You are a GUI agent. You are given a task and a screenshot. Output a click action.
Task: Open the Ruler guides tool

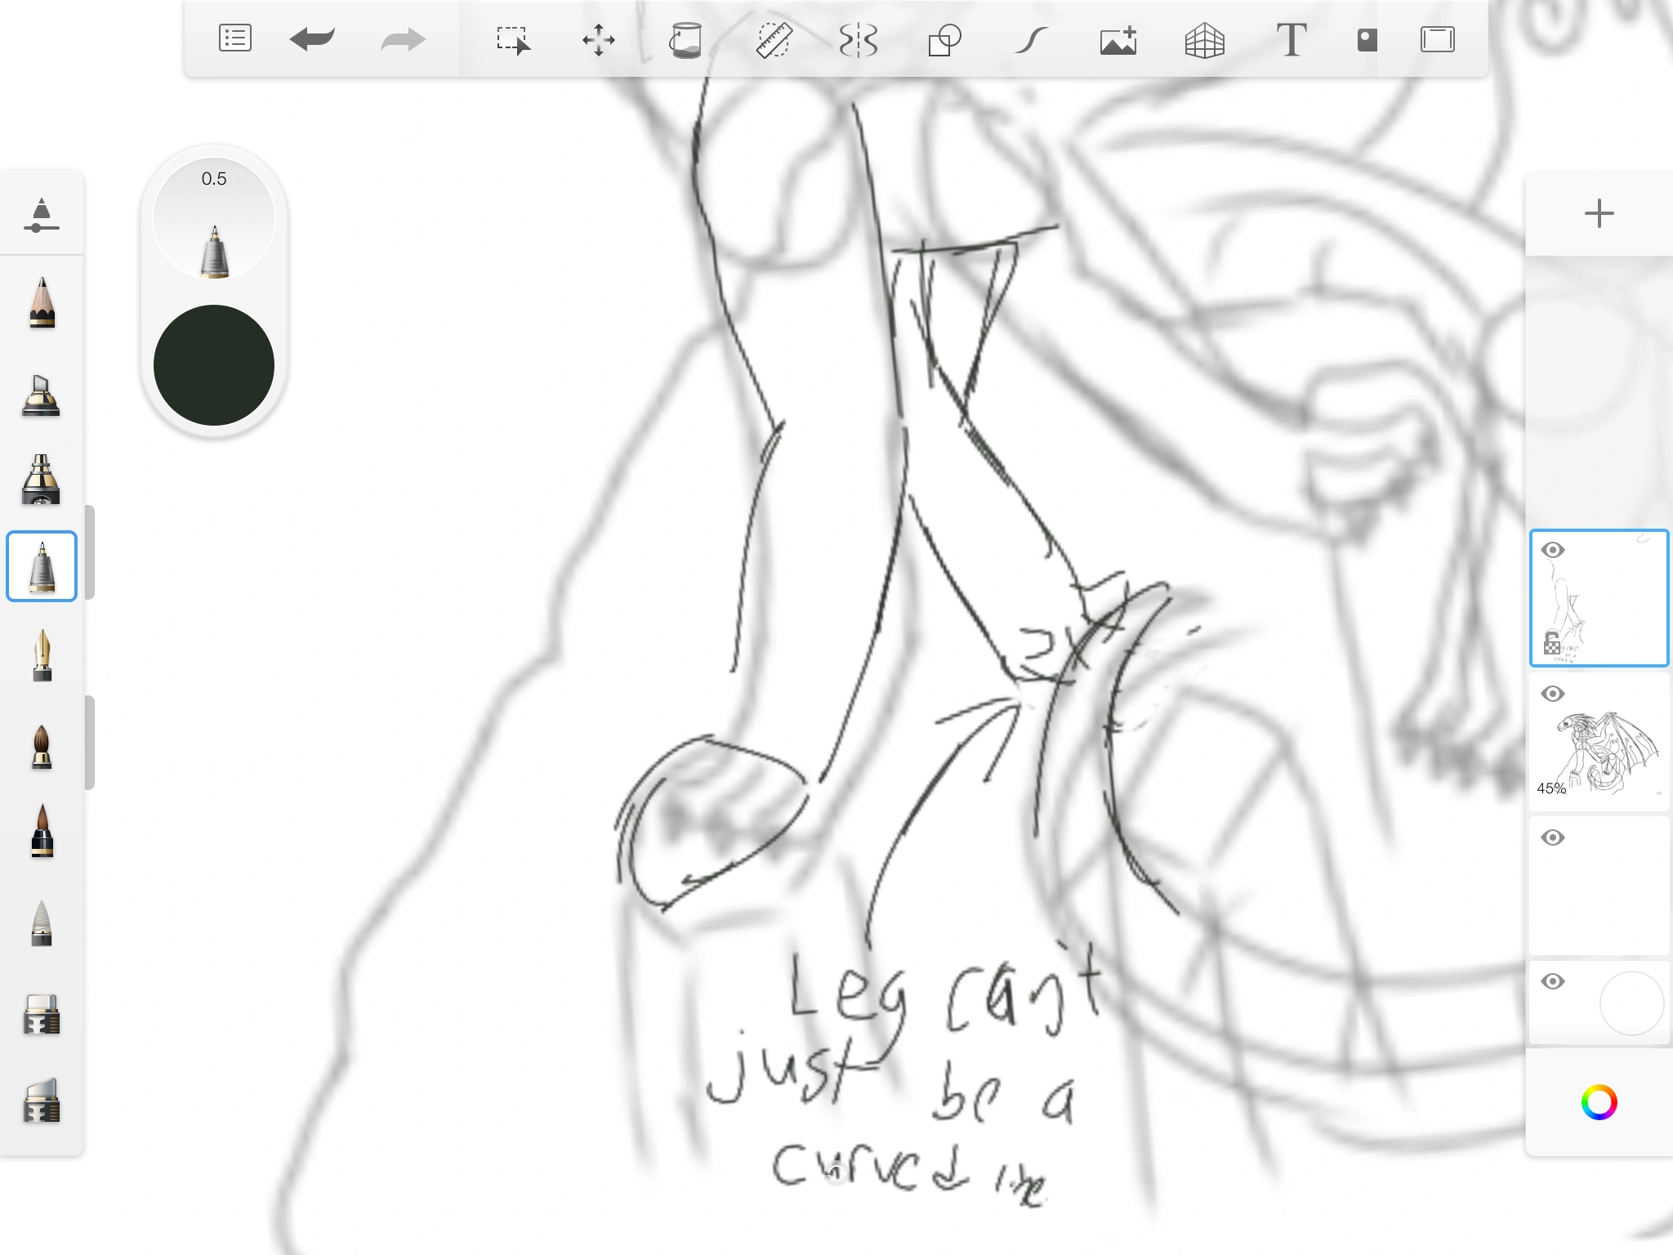[773, 39]
